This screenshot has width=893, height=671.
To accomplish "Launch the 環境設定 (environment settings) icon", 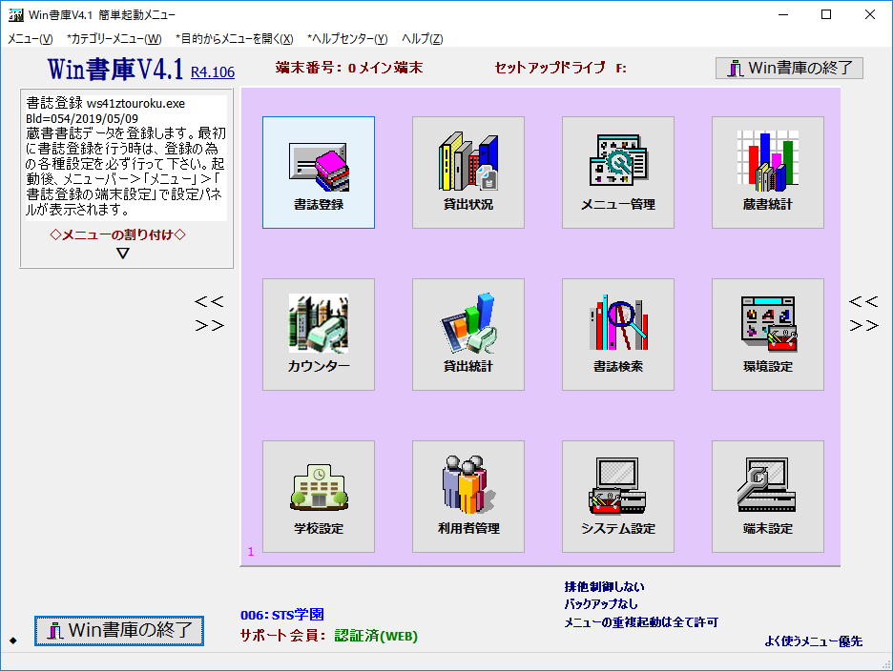I will [766, 334].
